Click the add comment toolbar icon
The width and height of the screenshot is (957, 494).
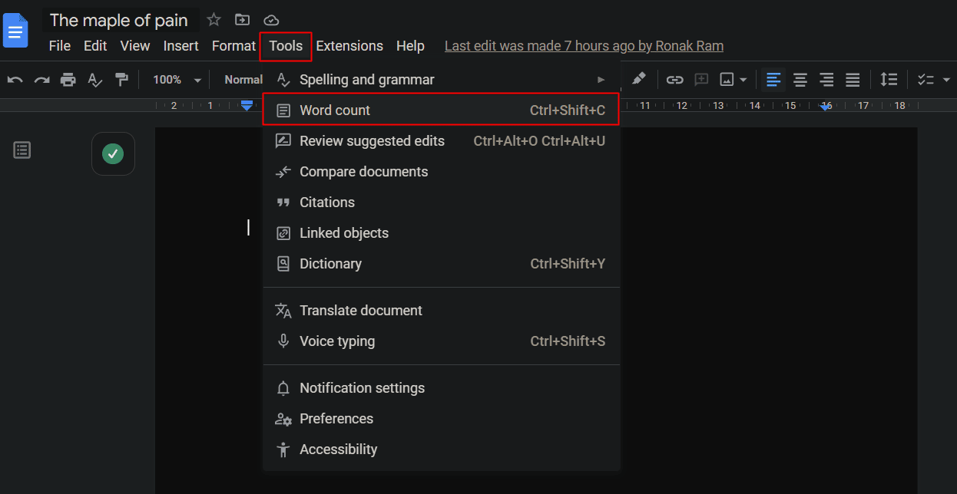(700, 80)
